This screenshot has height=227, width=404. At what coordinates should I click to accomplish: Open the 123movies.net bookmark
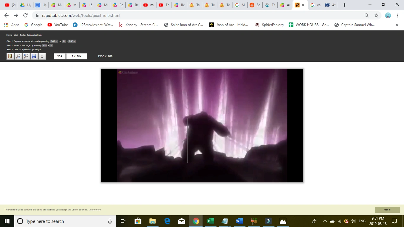click(93, 25)
